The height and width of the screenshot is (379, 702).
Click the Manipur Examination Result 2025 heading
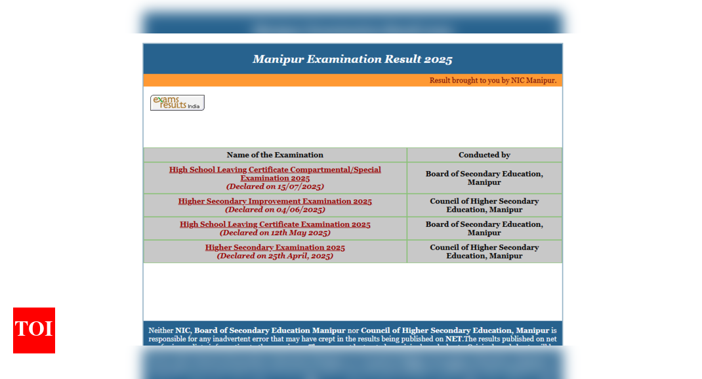tap(352, 59)
